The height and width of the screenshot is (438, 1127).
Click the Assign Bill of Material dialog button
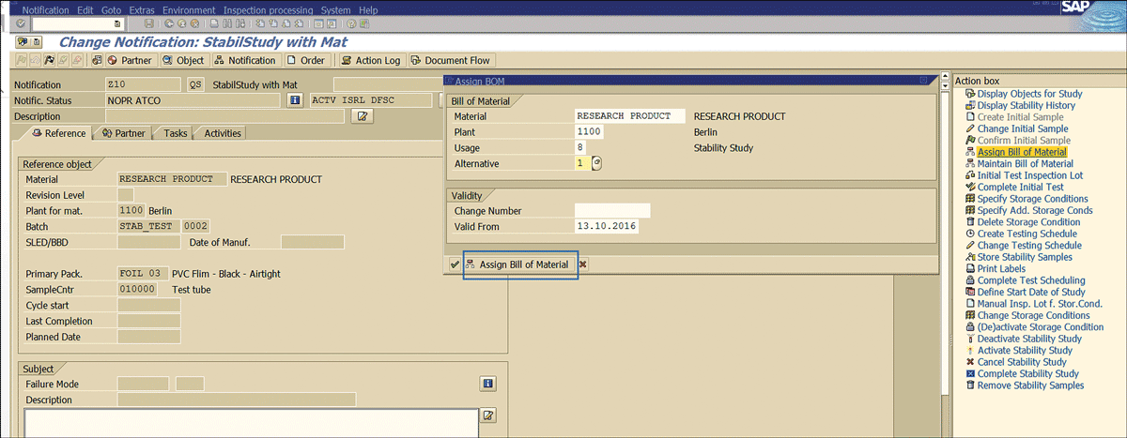(519, 264)
